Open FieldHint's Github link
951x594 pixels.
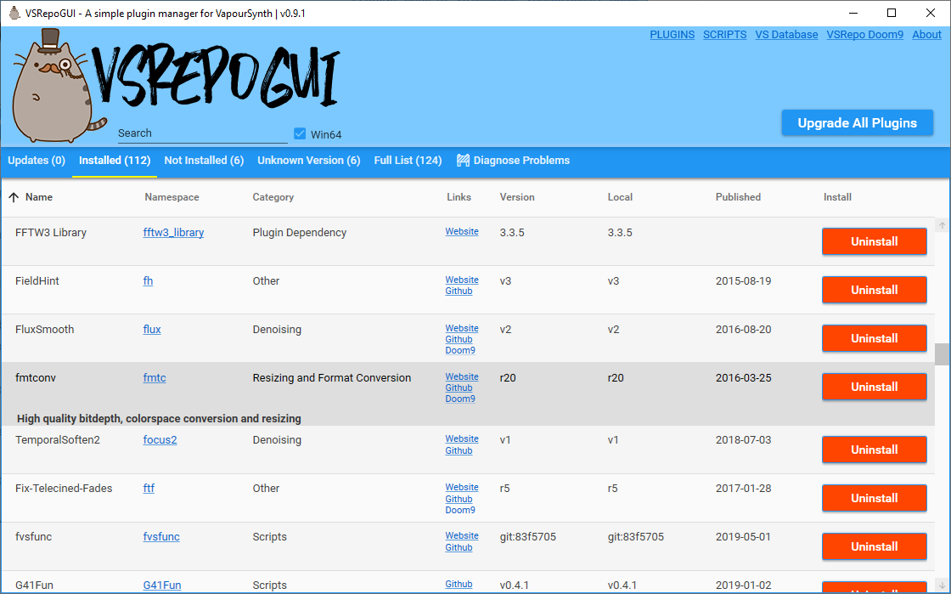(459, 291)
